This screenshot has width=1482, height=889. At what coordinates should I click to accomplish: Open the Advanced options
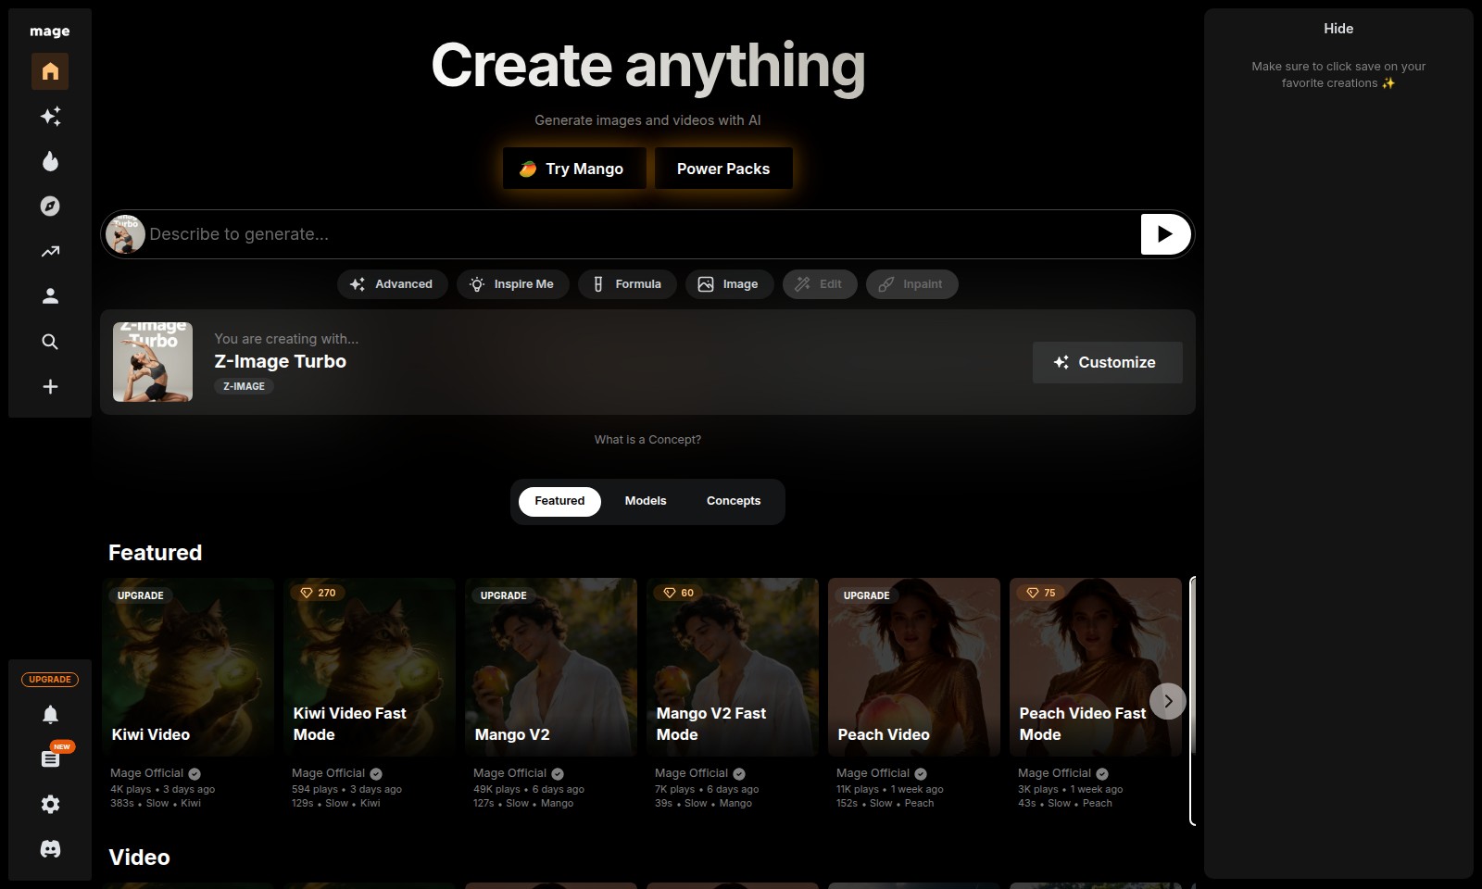click(x=392, y=284)
